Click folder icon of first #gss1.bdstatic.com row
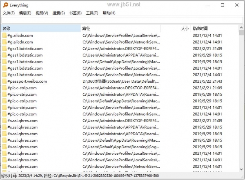245x180 pixels. coord(4,48)
